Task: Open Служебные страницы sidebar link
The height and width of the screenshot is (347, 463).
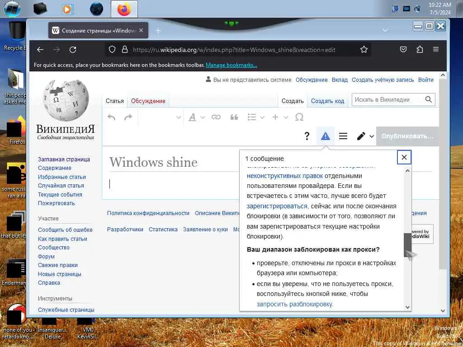Action: tap(66, 310)
